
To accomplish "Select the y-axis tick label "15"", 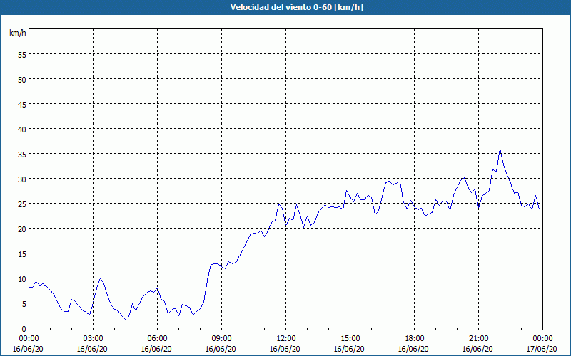I will 22,253.
